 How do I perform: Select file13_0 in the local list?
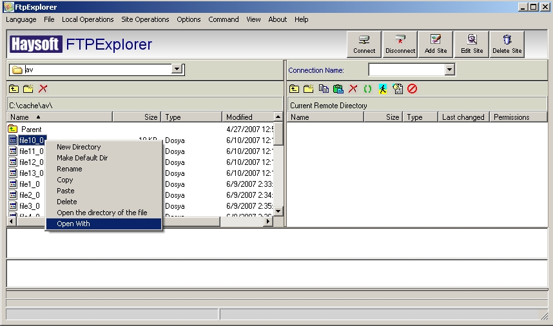click(30, 173)
